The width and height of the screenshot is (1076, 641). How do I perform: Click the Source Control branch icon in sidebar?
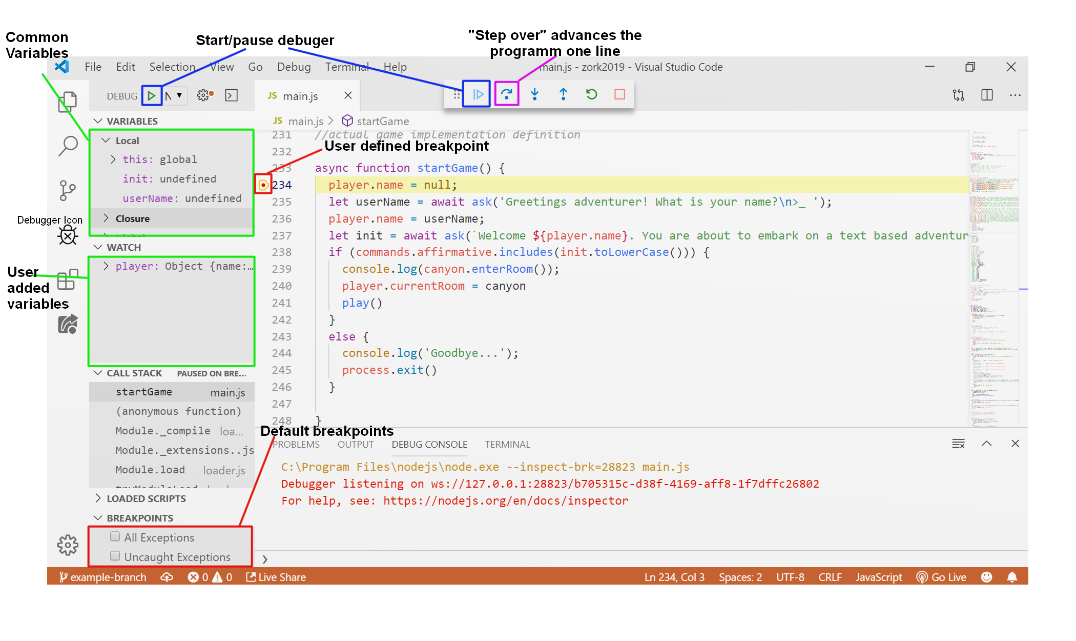[x=67, y=189]
